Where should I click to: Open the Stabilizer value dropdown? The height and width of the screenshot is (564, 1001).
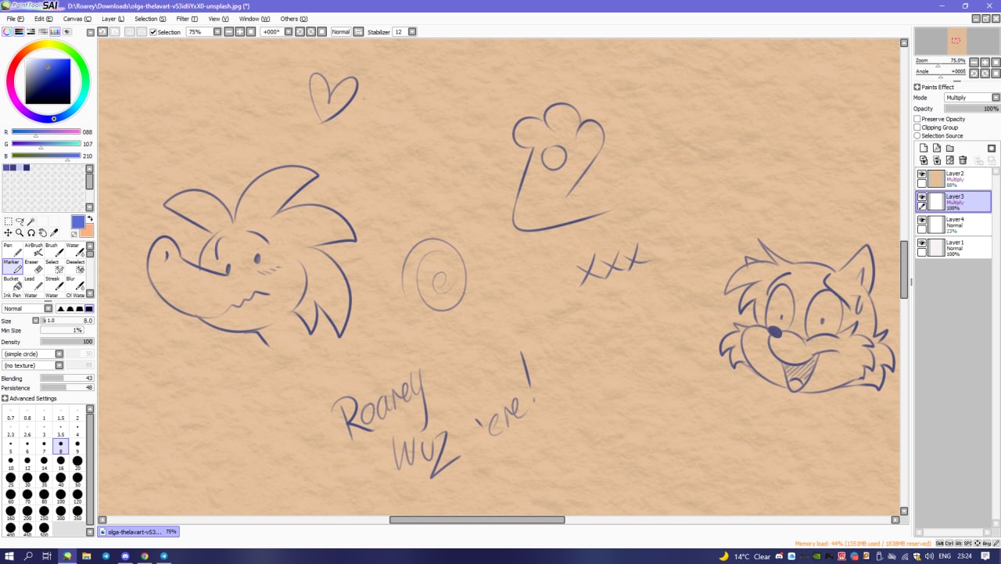coord(412,32)
